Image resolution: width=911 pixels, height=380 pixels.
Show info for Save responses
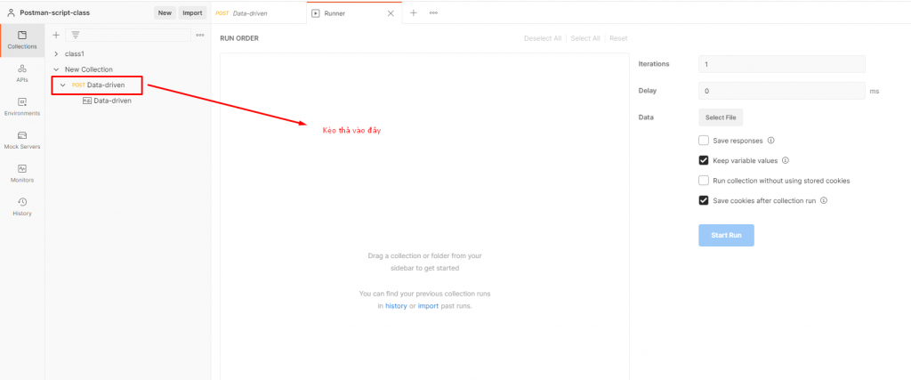pos(771,141)
